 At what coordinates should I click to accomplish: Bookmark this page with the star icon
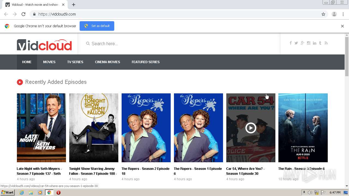tap(323, 14)
